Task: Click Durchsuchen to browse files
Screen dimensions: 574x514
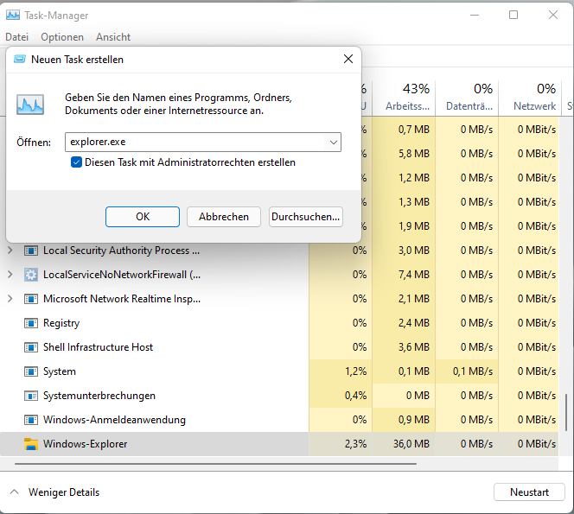Action: pos(306,217)
